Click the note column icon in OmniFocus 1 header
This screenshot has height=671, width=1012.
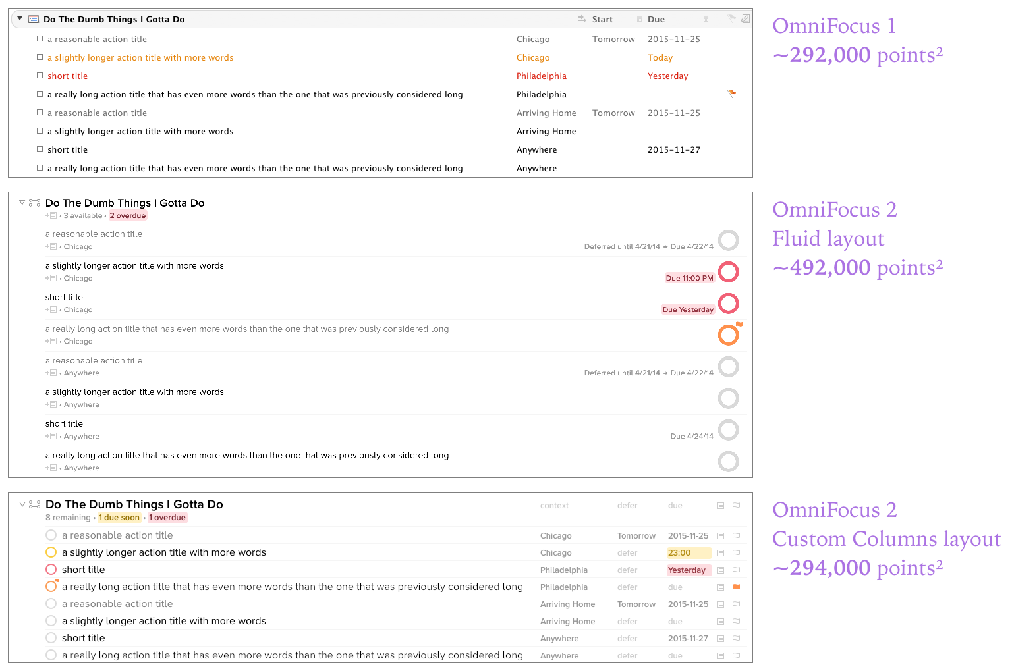(x=746, y=18)
